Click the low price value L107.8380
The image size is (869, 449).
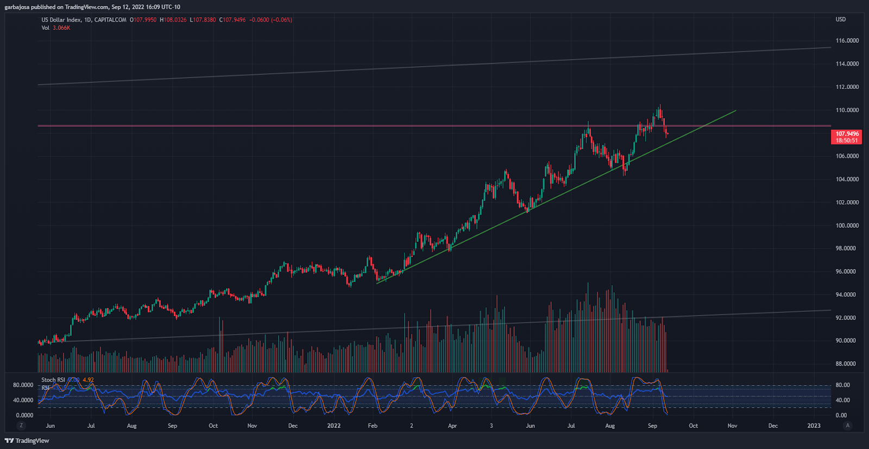[203, 20]
